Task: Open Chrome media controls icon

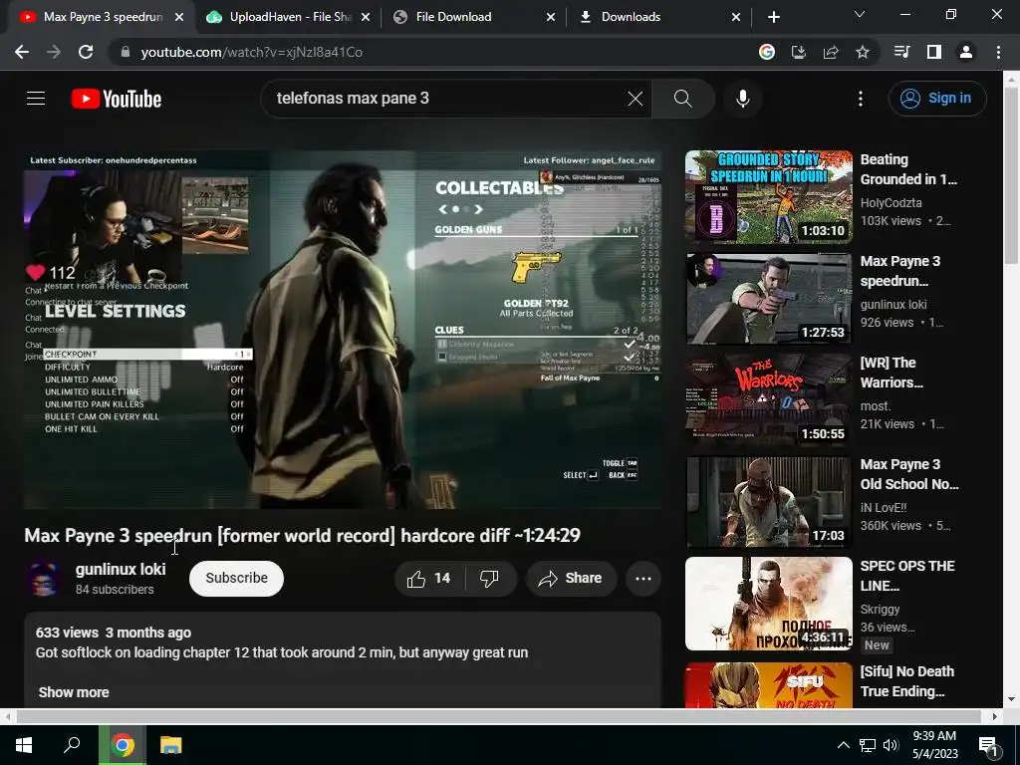Action: click(901, 52)
